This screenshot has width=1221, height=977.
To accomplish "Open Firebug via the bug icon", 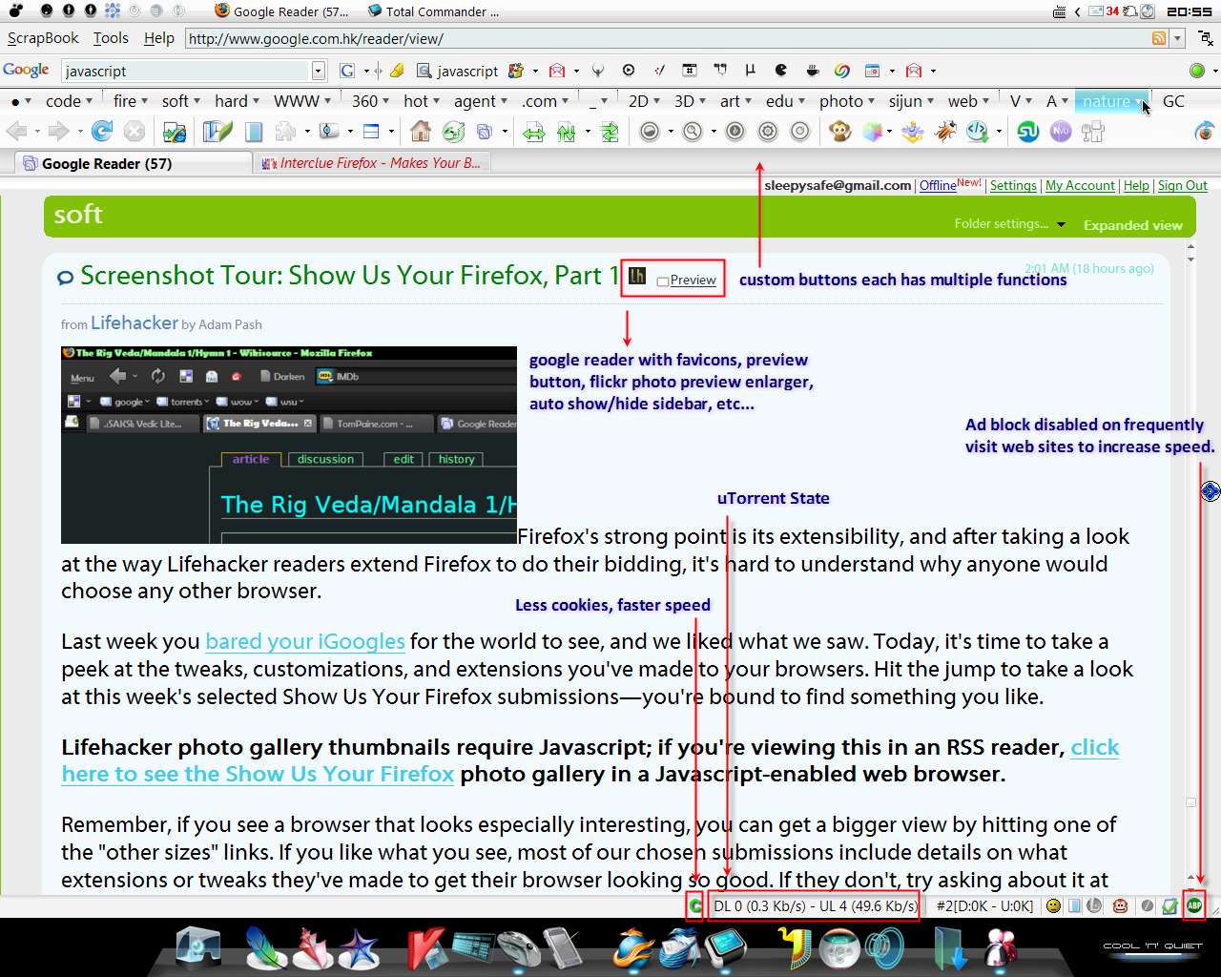I will pyautogui.click(x=945, y=132).
